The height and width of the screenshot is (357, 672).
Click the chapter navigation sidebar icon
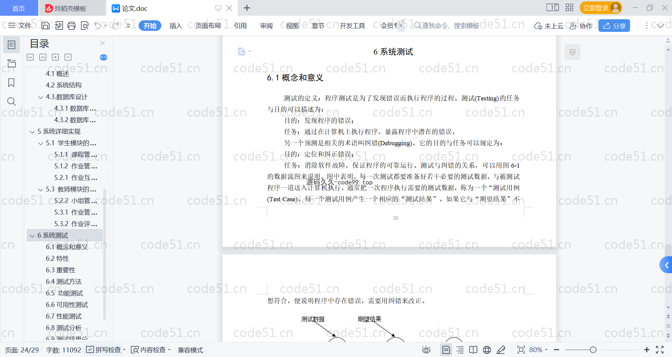12,64
